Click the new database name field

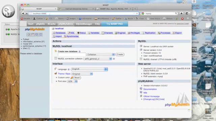72,54
